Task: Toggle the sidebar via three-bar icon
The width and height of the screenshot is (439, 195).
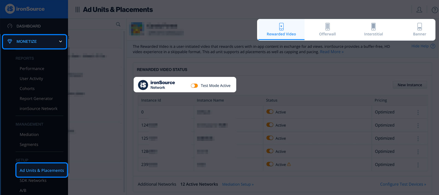Action: 77,10
